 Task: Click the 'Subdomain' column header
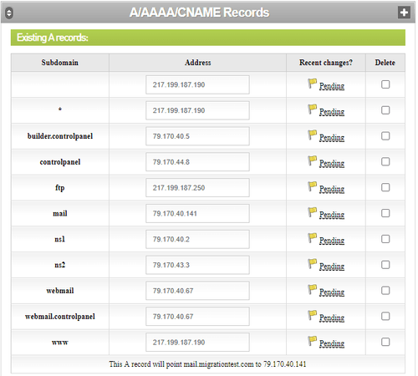pos(60,63)
